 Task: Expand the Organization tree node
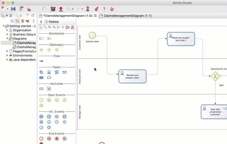click(7, 30)
